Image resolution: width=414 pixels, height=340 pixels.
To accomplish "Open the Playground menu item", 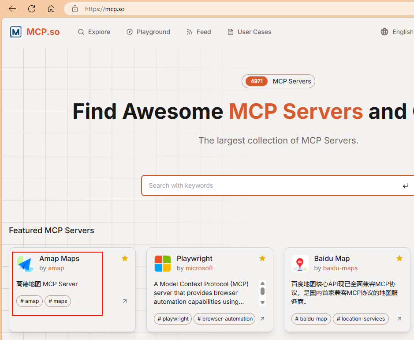I will pyautogui.click(x=149, y=32).
